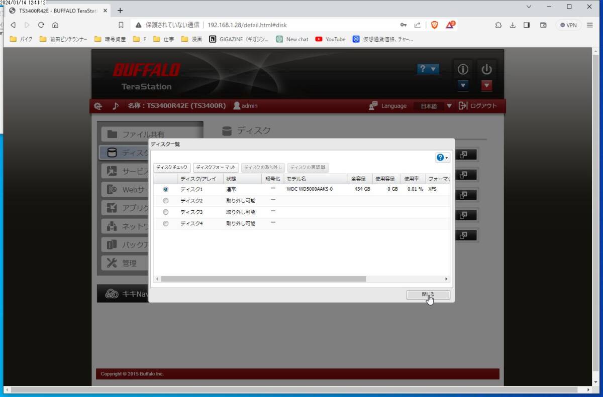Open the 漫画 bookmark folder
Screen dimensions: 603x397
tap(191, 39)
